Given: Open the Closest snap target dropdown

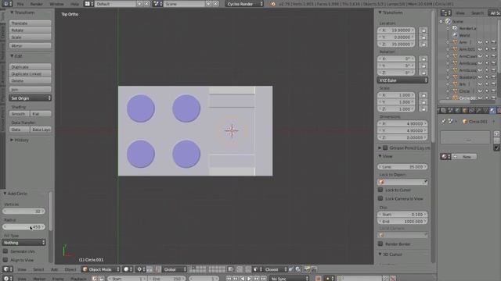Looking at the screenshot, I should [275, 269].
